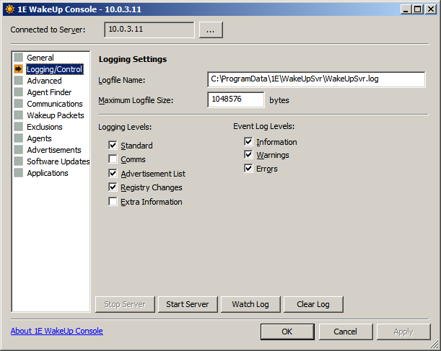Image resolution: width=441 pixels, height=351 pixels.
Task: Click the Exclusions sidebar icon
Action: tap(18, 127)
